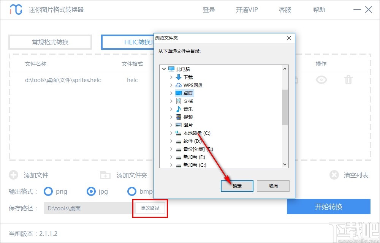The width and height of the screenshot is (380, 243).
Task: Open the 帮助 menu item
Action: (x=319, y=9)
